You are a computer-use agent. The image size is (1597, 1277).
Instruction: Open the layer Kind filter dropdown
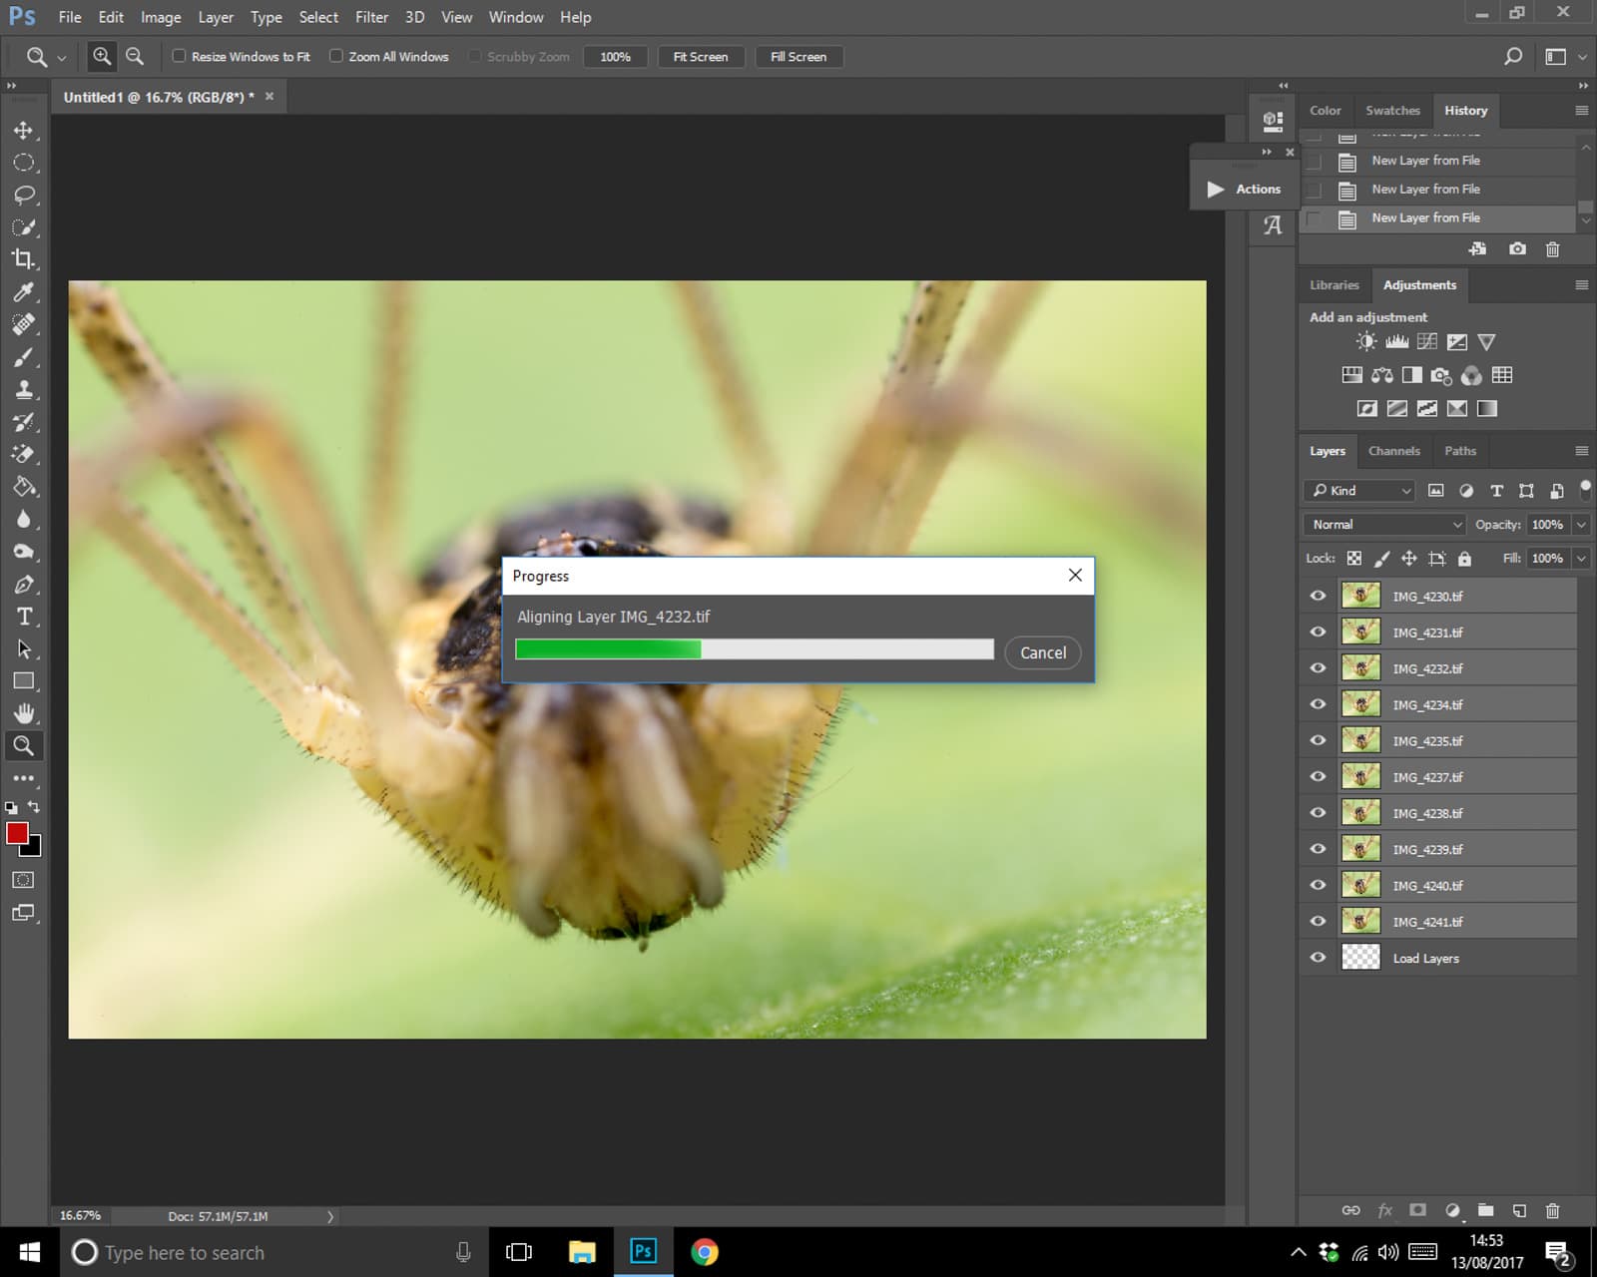pyautogui.click(x=1358, y=491)
